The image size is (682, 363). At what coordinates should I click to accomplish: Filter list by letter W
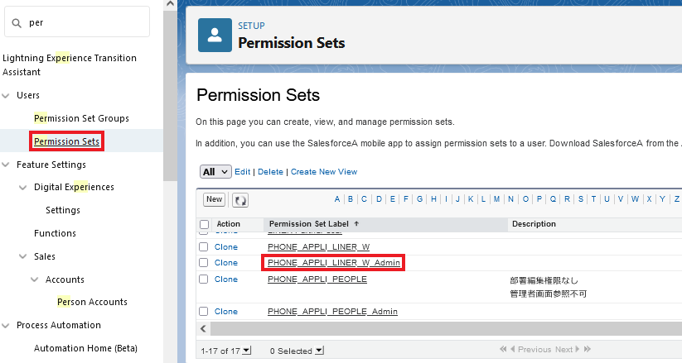(635, 199)
